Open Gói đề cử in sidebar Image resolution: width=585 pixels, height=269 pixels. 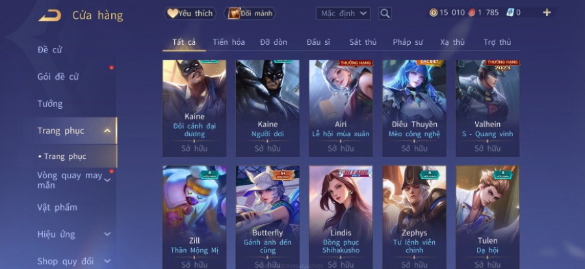point(58,77)
